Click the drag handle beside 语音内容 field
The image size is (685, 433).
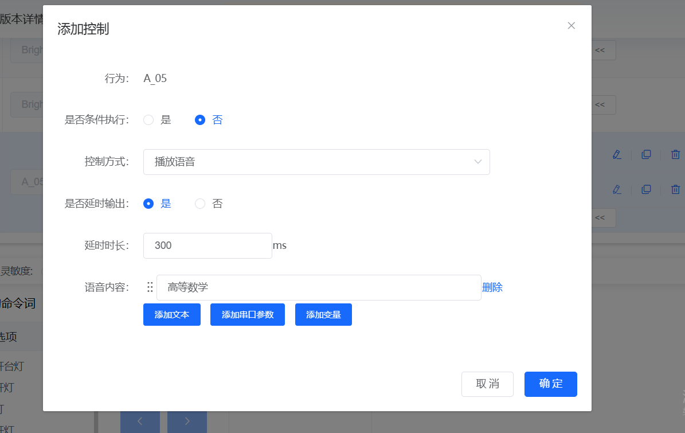[x=150, y=287]
